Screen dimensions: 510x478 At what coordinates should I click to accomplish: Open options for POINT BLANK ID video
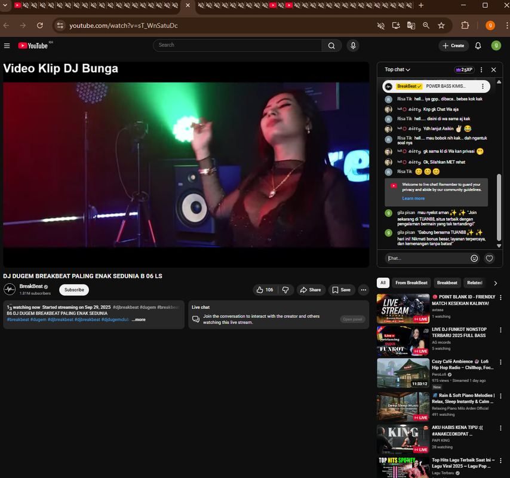(500, 298)
